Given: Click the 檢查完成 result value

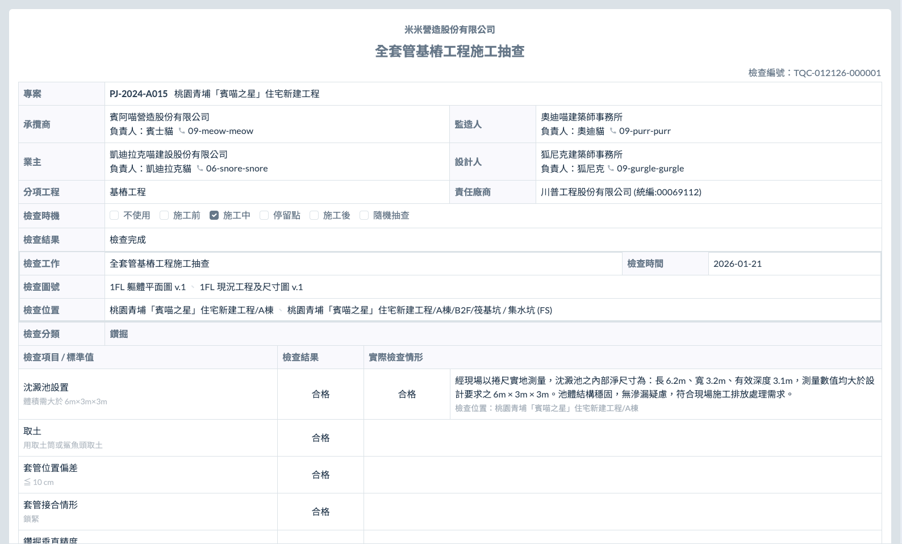Looking at the screenshot, I should (x=128, y=240).
